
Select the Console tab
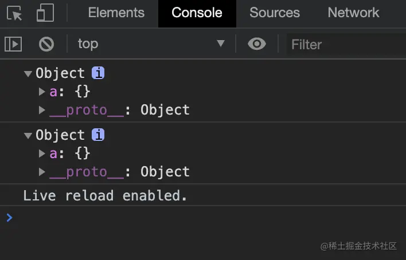197,13
